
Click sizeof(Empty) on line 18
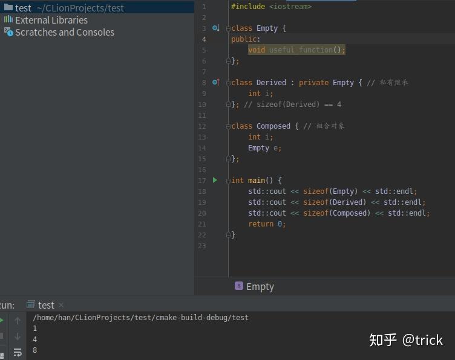pos(330,191)
